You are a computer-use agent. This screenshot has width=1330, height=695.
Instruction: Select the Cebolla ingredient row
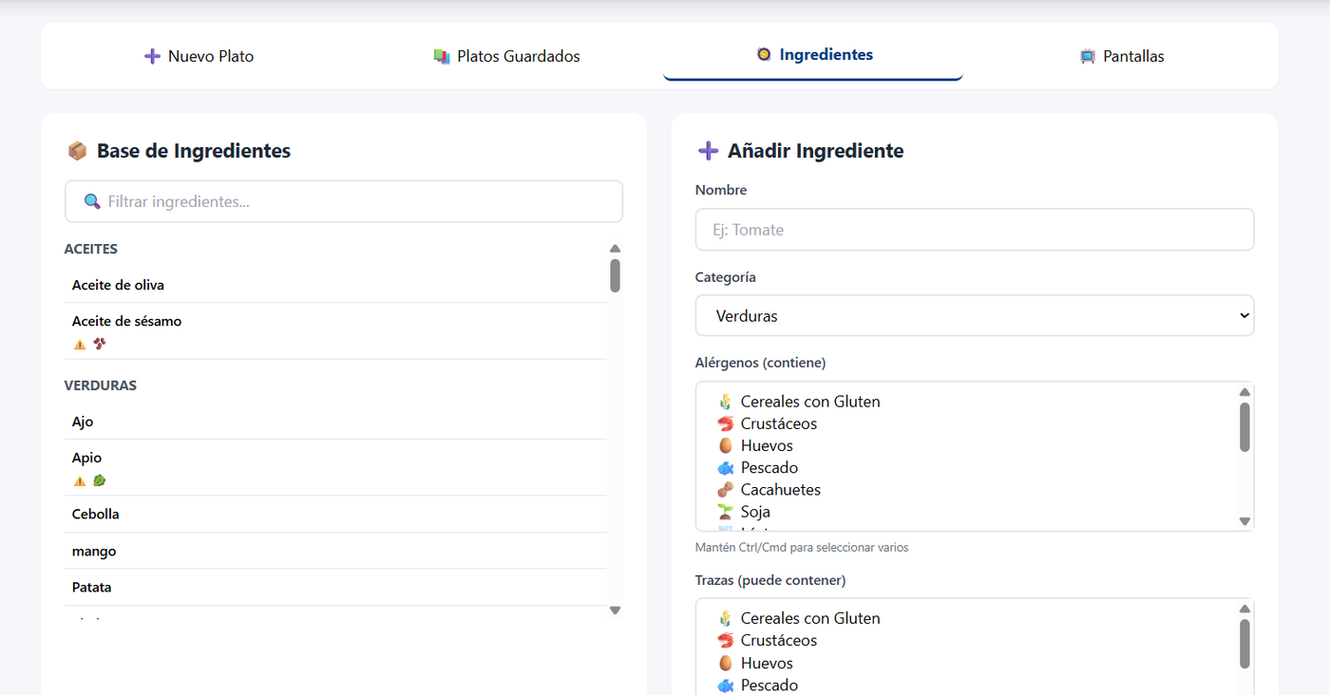[335, 514]
